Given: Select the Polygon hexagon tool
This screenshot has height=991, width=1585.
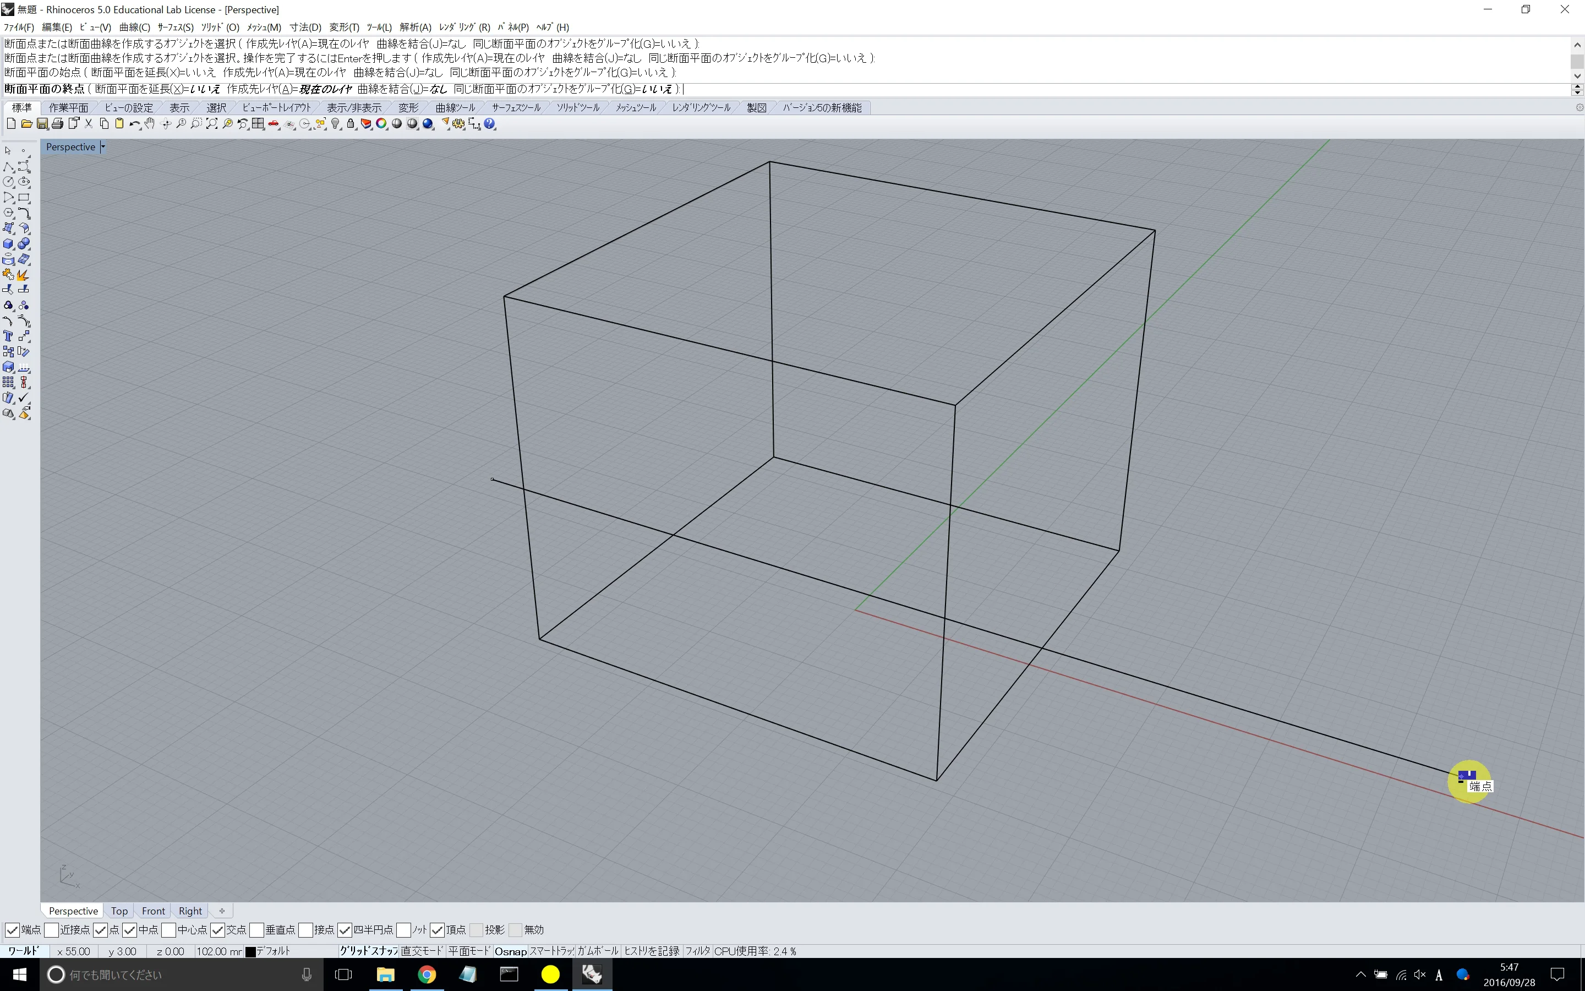Looking at the screenshot, I should pos(8,213).
